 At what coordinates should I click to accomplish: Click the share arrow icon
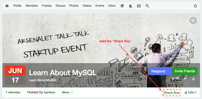tap(185, 79)
